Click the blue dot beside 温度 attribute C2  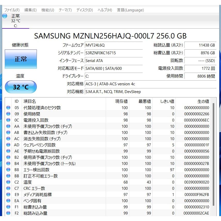(x=8, y=182)
